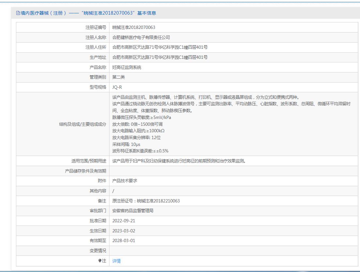Click registrant name 合肥健桥医疗电子有限责任公司
Image resolution: width=360 pixels, height=272 pixels.
click(x=141, y=37)
